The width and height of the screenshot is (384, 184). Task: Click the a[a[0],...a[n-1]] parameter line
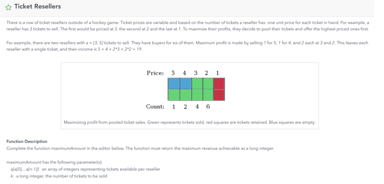pos(83,169)
